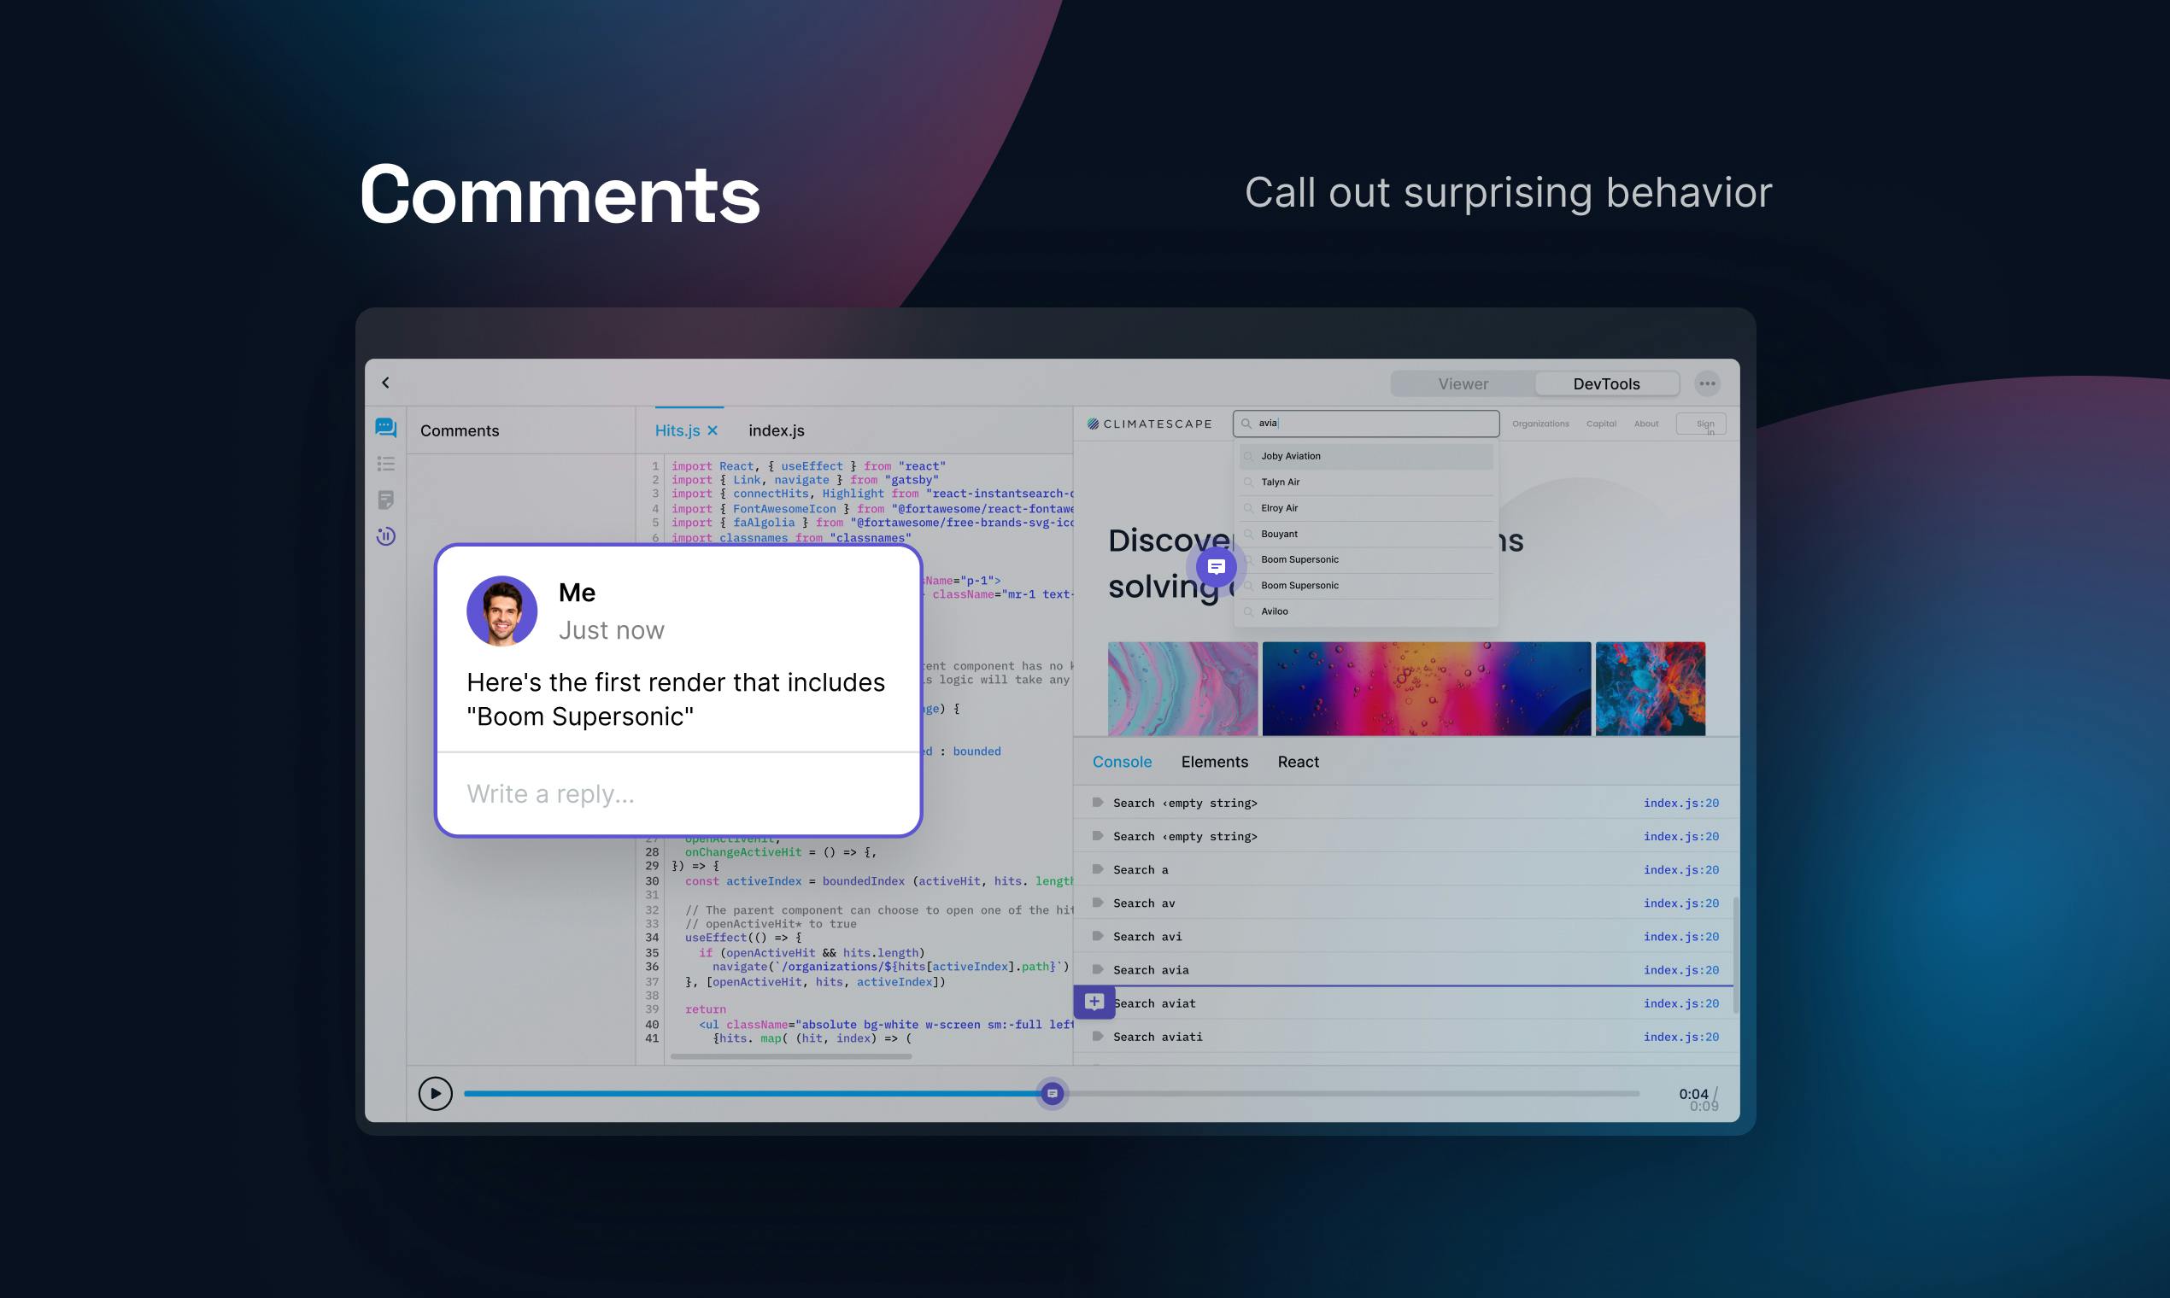Open the index.js file tab
The width and height of the screenshot is (2170, 1298).
(776, 430)
